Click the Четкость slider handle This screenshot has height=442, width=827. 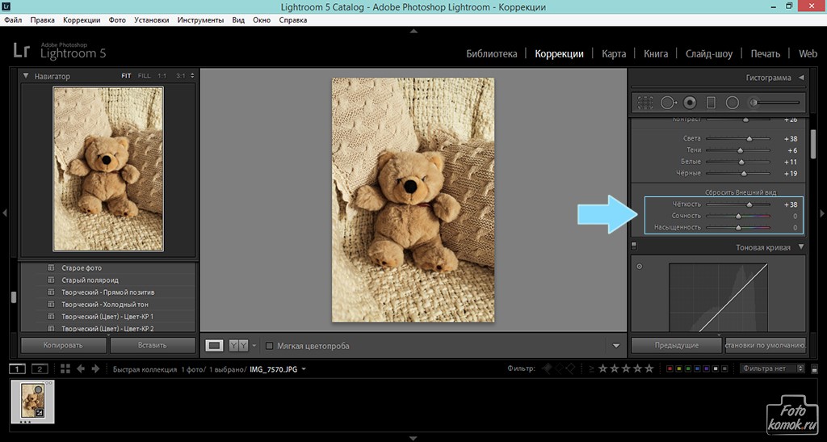point(749,204)
